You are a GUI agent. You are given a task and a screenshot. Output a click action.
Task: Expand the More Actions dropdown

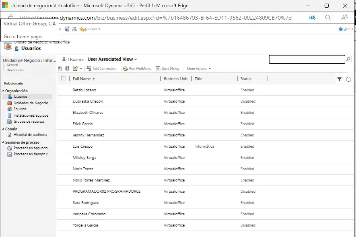199,69
